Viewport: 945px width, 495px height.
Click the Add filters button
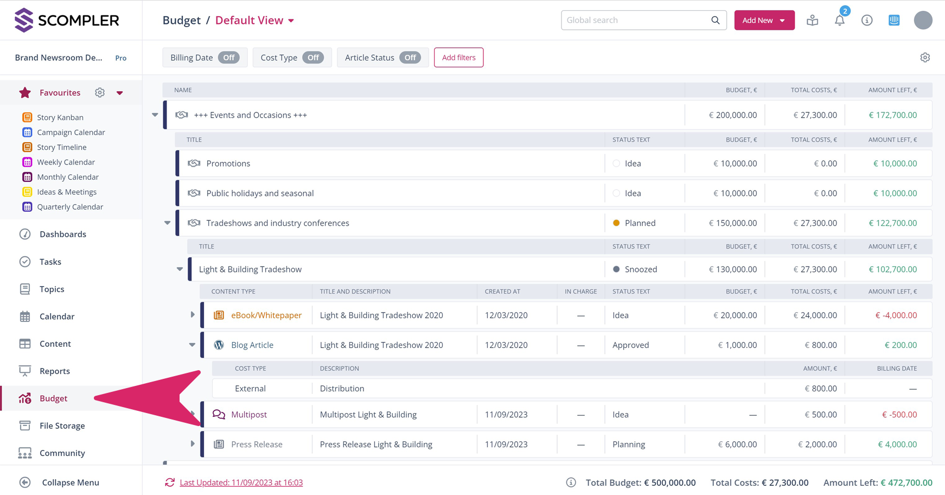coord(458,58)
